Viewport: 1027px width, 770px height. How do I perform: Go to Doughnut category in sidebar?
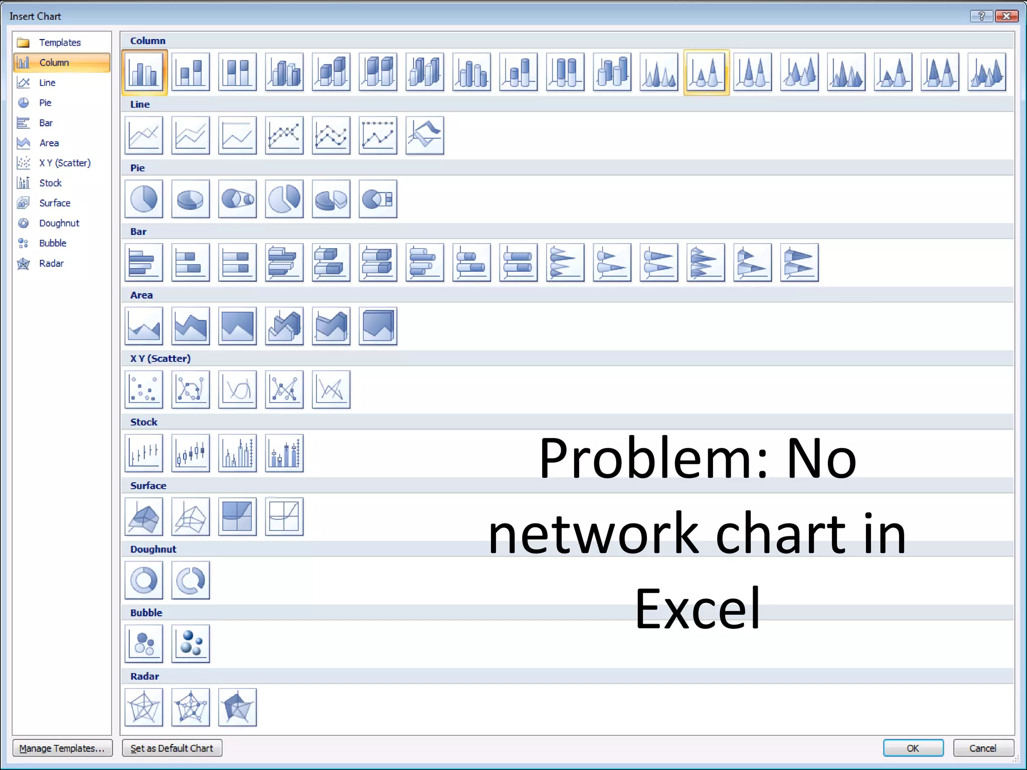[62, 223]
